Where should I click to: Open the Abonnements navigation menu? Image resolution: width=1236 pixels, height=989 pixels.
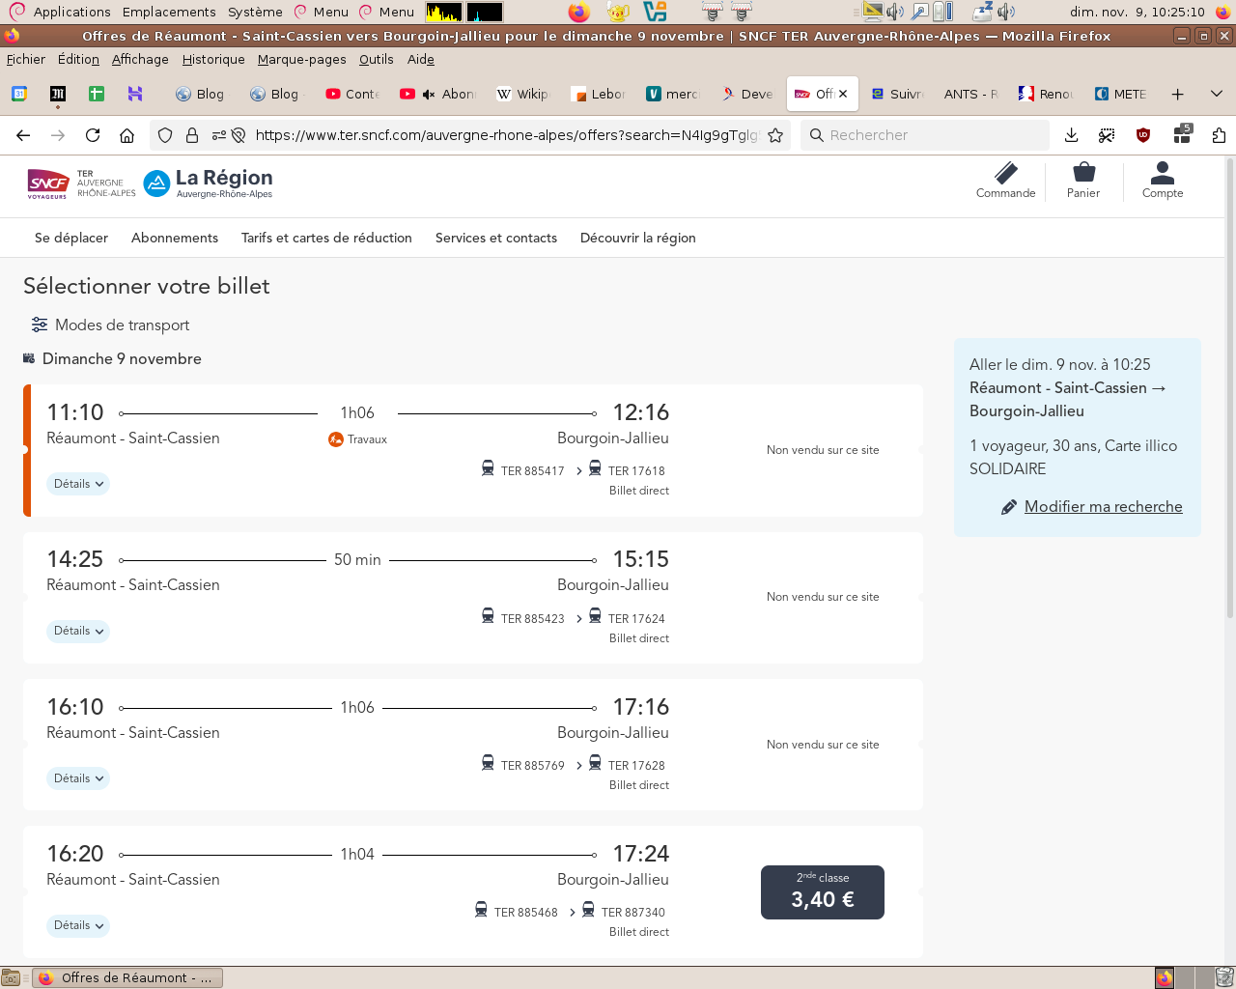pyautogui.click(x=175, y=238)
